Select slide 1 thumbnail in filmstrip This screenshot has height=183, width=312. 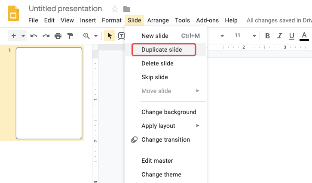pos(49,93)
